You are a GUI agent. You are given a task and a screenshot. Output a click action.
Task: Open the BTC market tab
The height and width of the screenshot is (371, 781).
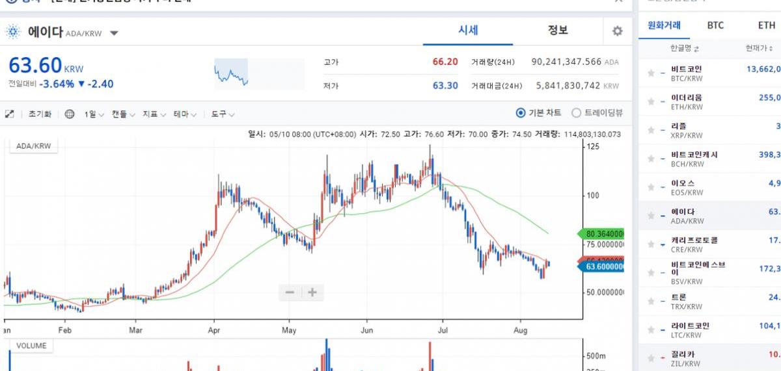(715, 25)
